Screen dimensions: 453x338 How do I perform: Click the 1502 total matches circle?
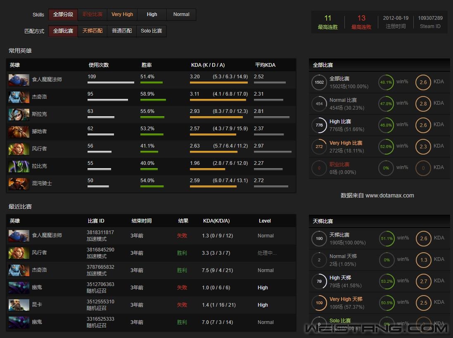pyautogui.click(x=319, y=82)
